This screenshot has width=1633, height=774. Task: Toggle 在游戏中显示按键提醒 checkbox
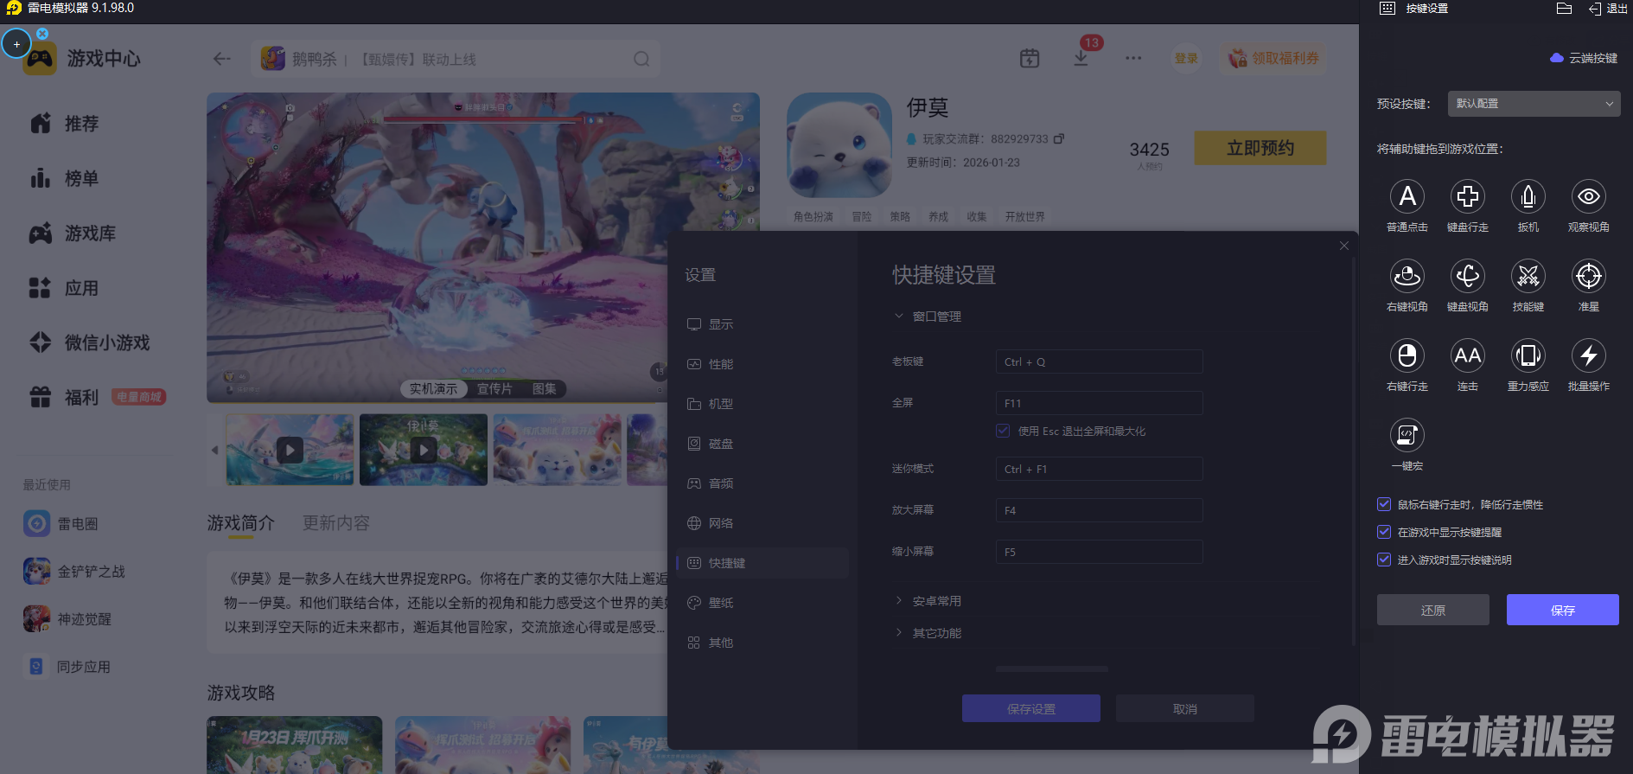coord(1384,532)
